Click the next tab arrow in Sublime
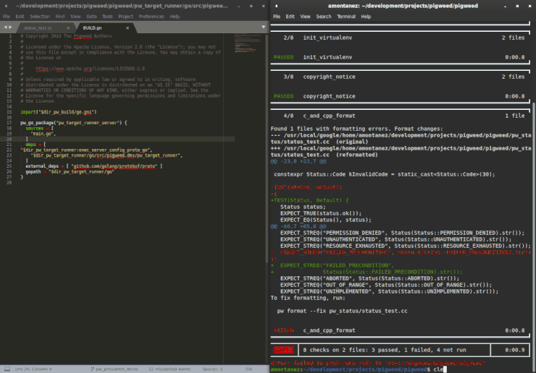Image resolution: width=536 pixels, height=373 pixels. pos(10,27)
